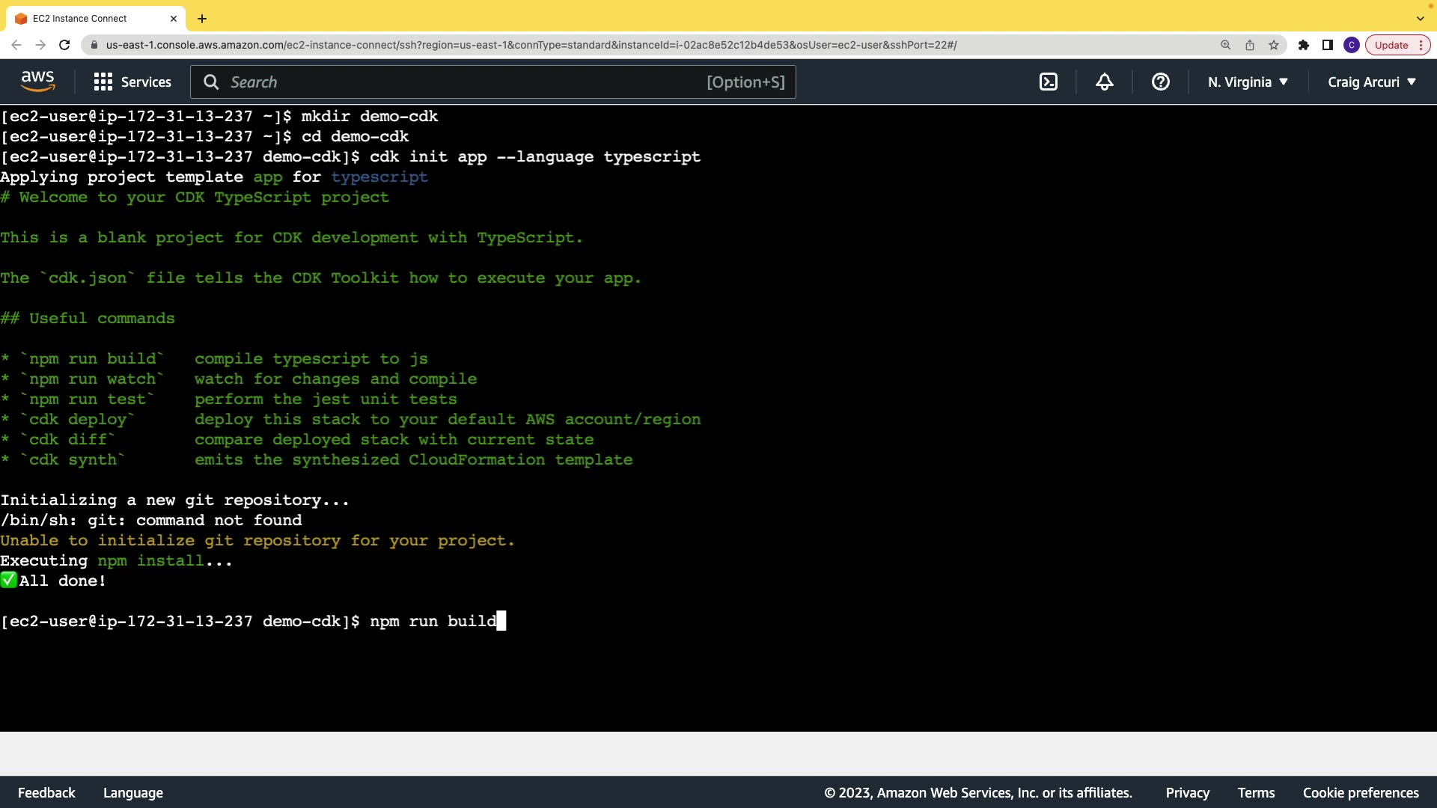Image resolution: width=1437 pixels, height=808 pixels.
Task: Click the Chrome Update button
Action: (1391, 45)
